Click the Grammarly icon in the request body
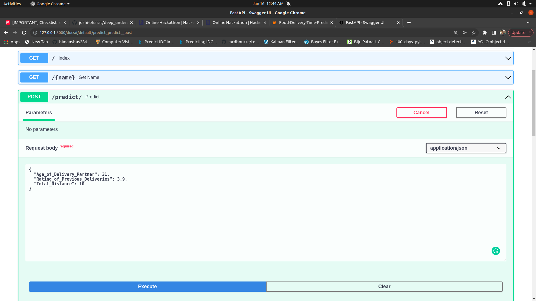The width and height of the screenshot is (536, 301). click(x=496, y=251)
